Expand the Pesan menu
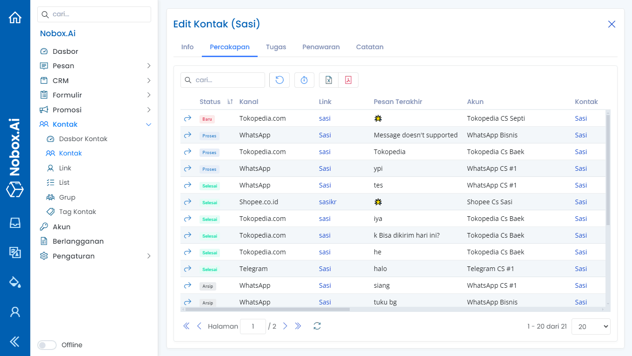Screen dimensions: 632x356 click(148, 65)
